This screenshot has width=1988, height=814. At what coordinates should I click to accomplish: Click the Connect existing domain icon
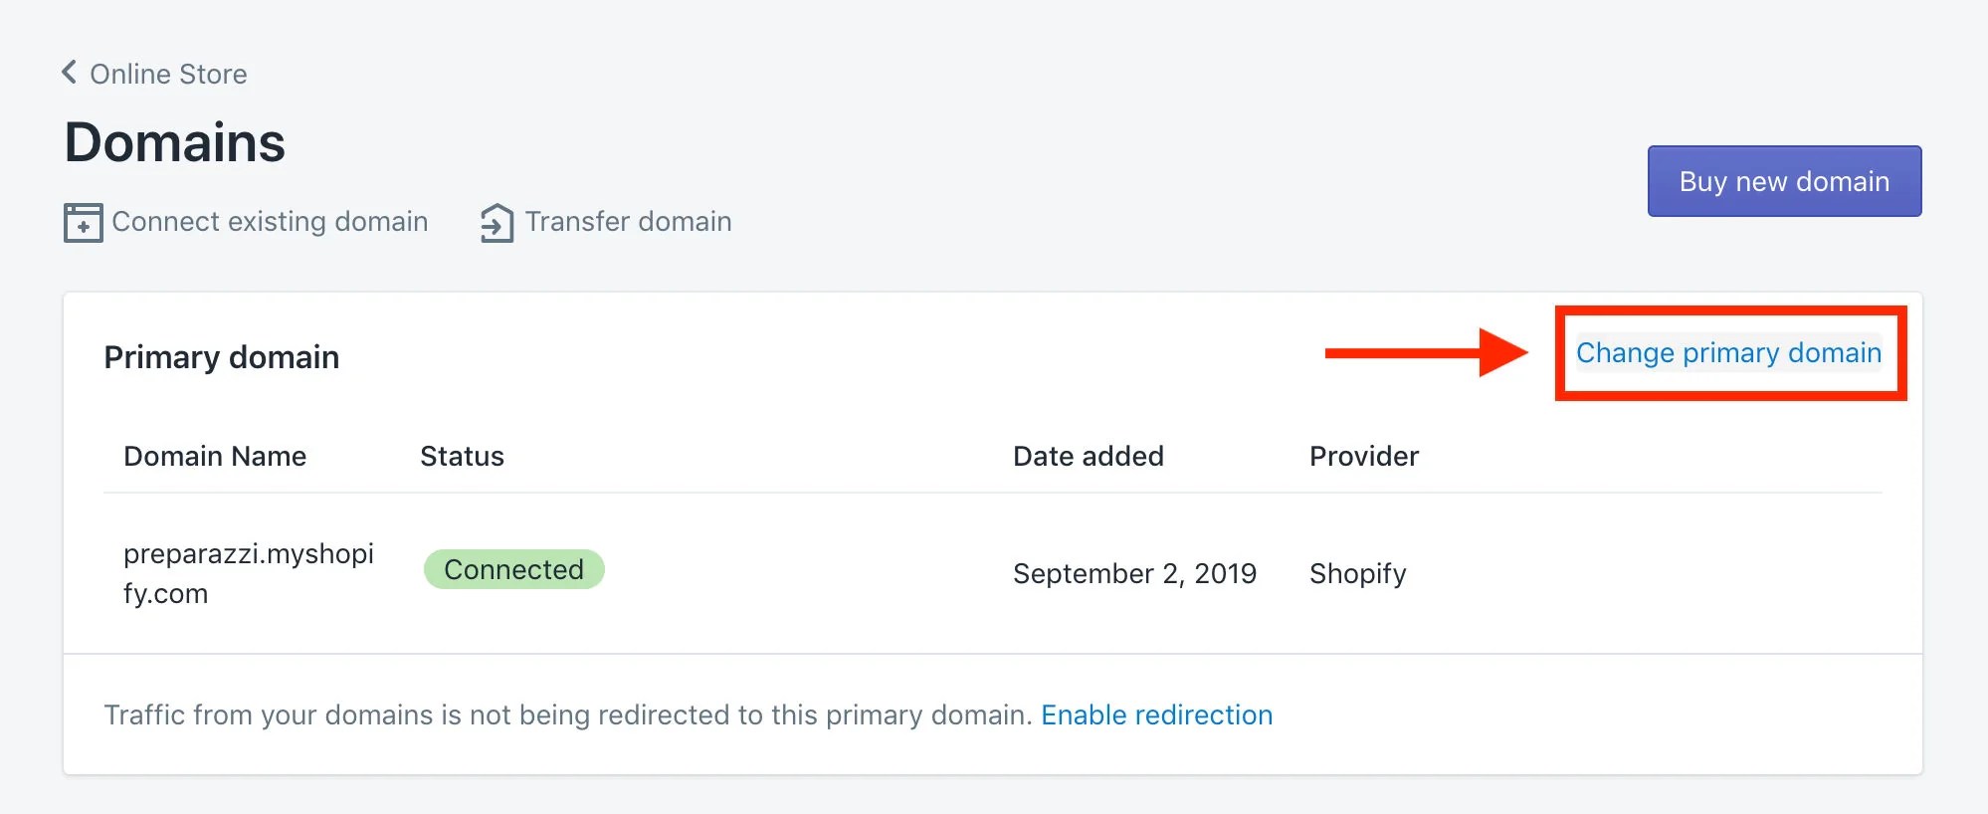click(84, 222)
